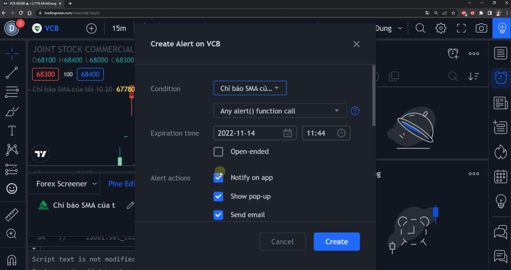Select the 15m timeframe
This screenshot has height=270, width=511.
pos(119,28)
